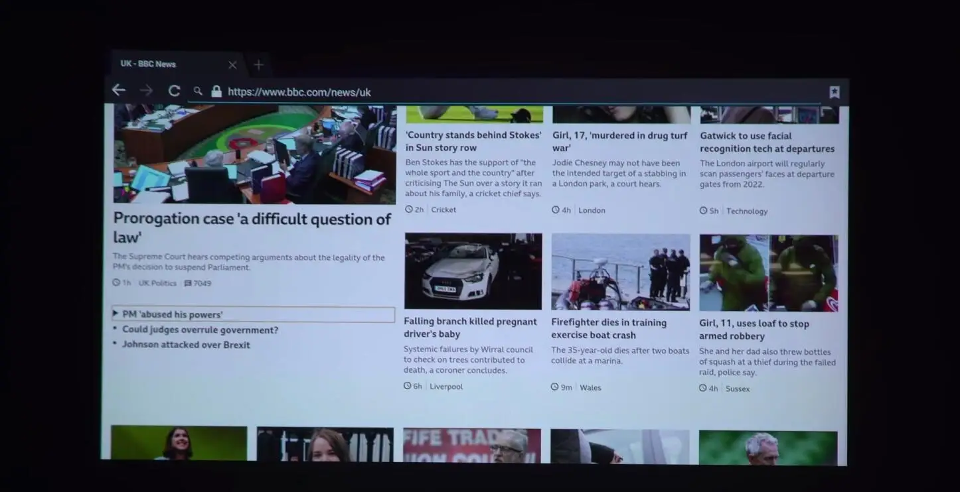
Task: Close the UK - BBC News tab
Action: [x=232, y=65]
